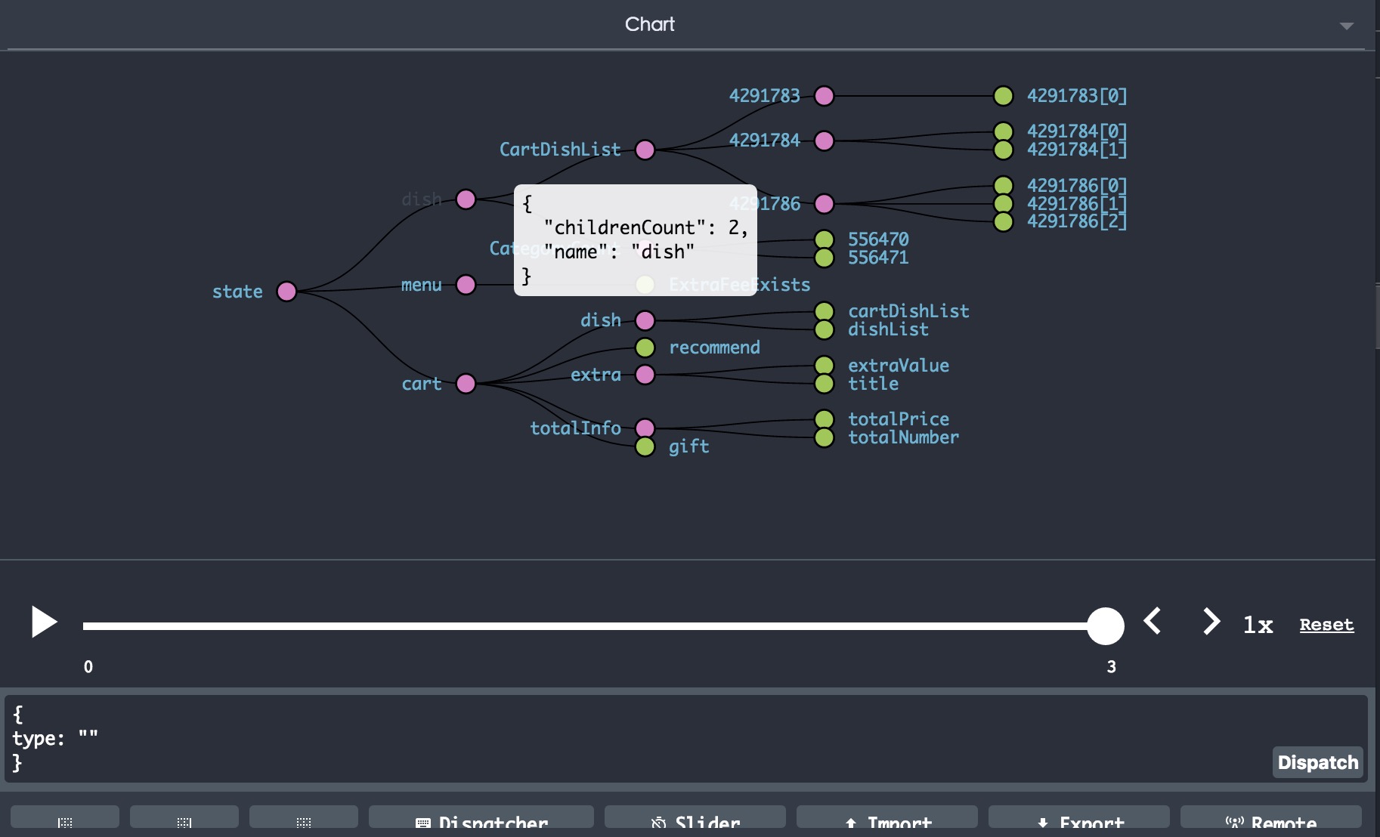Select the recommend leaf node
This screenshot has width=1380, height=837.
tap(645, 347)
